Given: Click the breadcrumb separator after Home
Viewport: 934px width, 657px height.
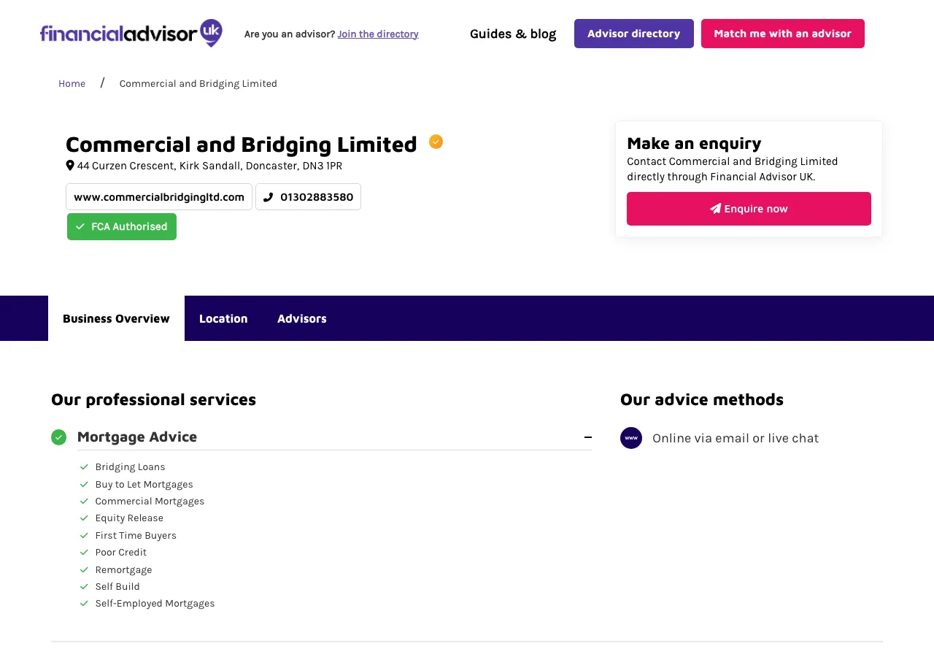Looking at the screenshot, I should (x=102, y=83).
